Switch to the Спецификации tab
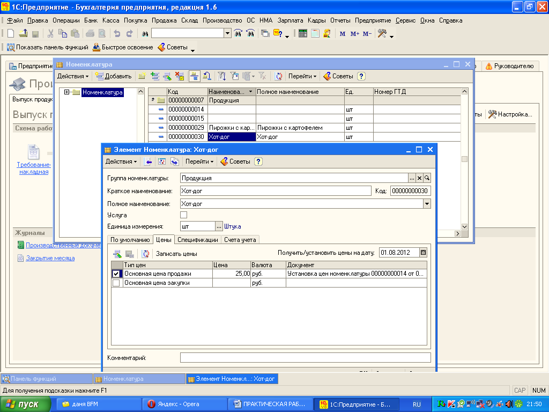The height and width of the screenshot is (412, 549). [x=197, y=240]
